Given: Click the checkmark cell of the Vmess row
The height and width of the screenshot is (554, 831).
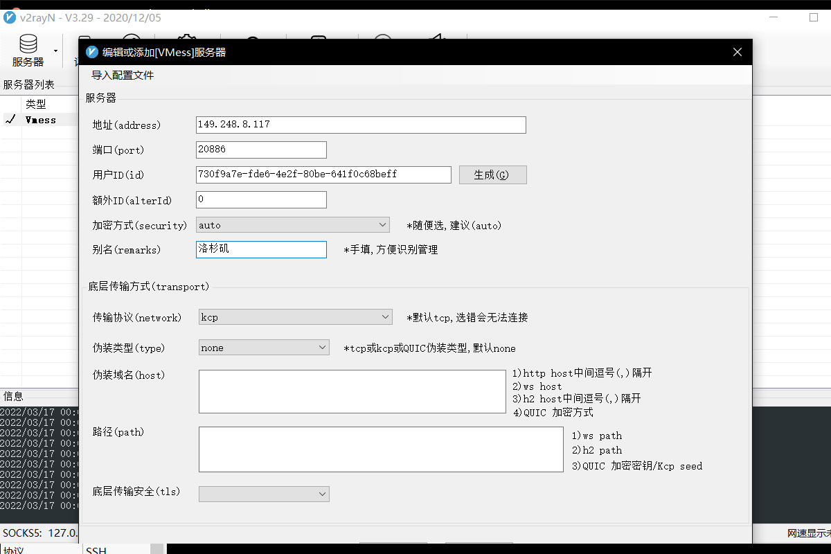Looking at the screenshot, I should pyautogui.click(x=10, y=120).
